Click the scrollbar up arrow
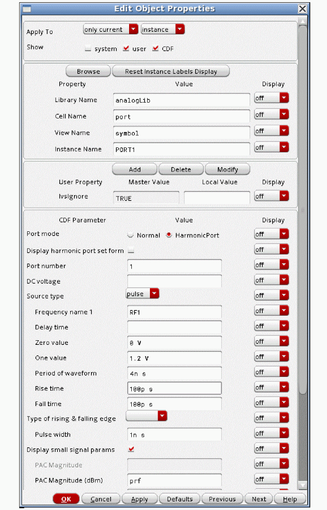 (x=303, y=20)
